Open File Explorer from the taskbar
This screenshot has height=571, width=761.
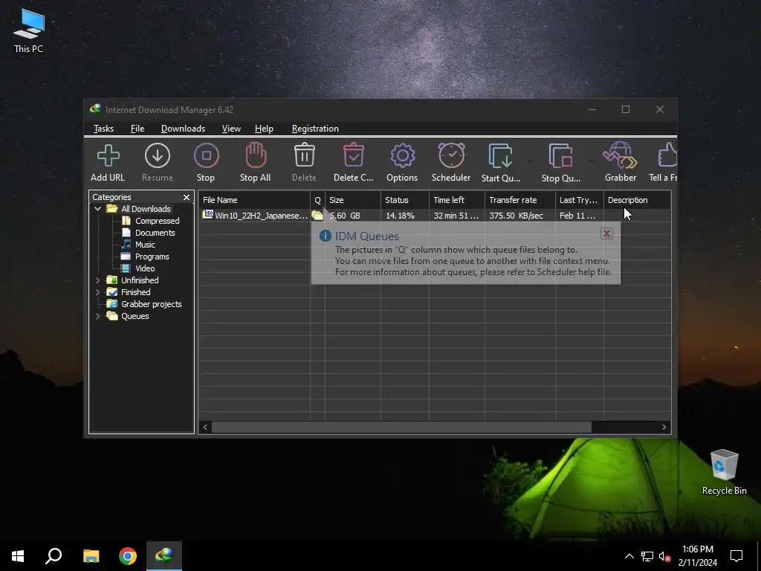click(x=91, y=556)
